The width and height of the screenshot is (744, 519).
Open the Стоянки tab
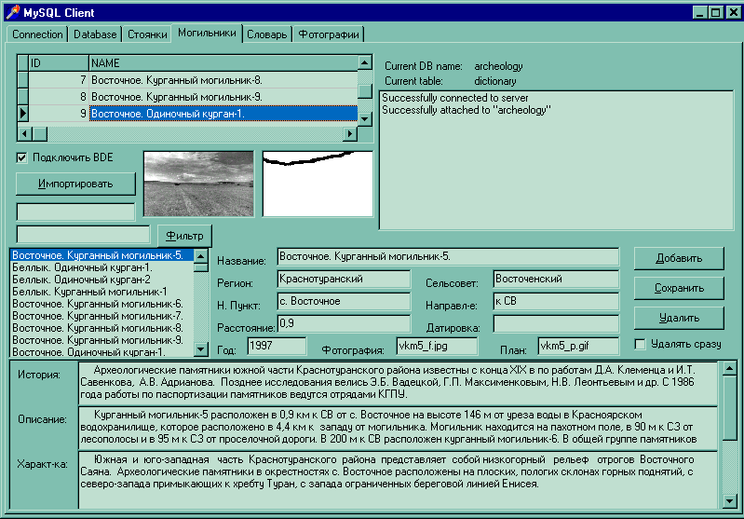147,34
